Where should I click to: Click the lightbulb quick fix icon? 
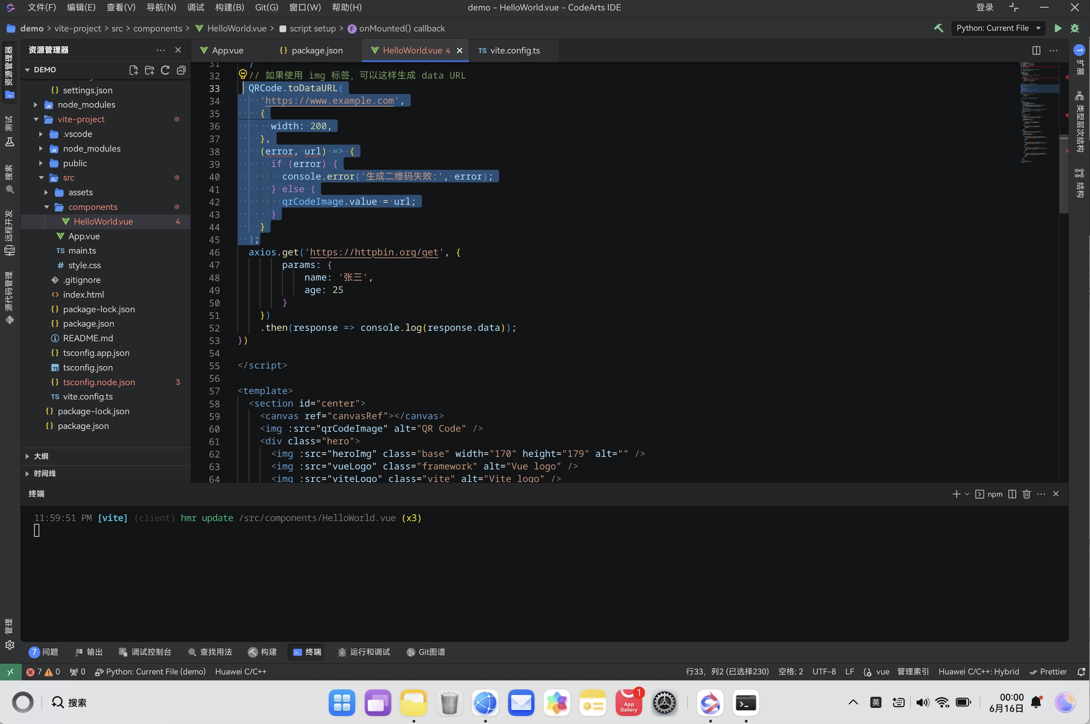click(243, 74)
